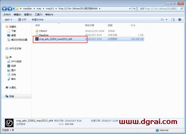Open WPS云文档 in the sidebar
Screen dimensions: 186x134
(15, 48)
